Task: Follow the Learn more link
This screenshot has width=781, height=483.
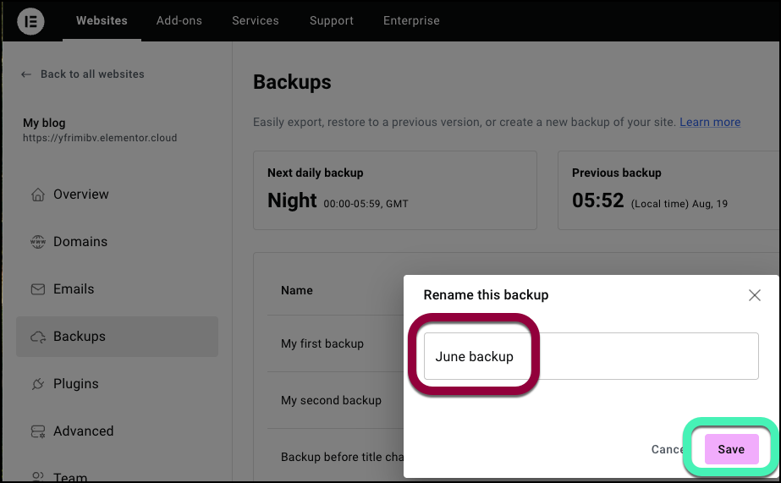Action: [710, 122]
